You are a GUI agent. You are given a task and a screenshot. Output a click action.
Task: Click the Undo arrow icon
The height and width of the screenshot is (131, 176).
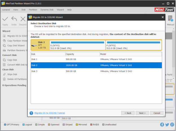(x=14, y=19)
